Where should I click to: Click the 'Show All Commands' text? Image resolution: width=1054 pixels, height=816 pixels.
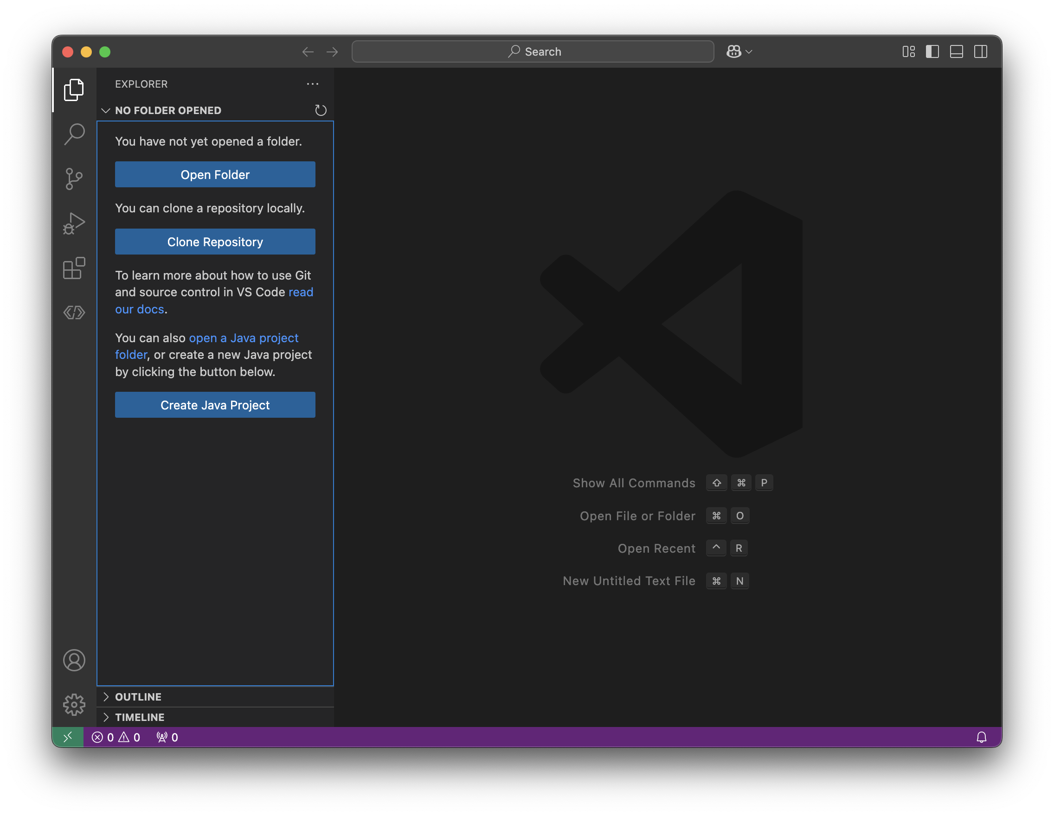point(634,483)
